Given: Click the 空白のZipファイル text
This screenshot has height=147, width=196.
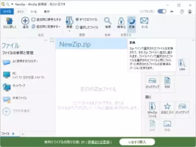Looking at the screenshot, I should coord(98,89).
